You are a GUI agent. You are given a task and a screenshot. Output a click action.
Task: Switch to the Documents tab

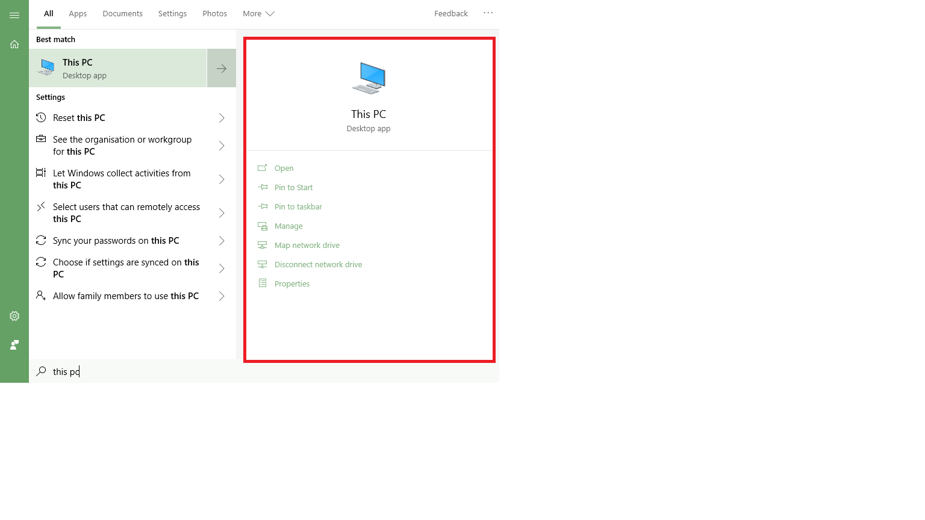123,13
